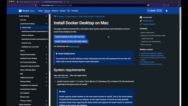Open the FAQ menu item
Screen dimensions: 188x106
[68, 11]
